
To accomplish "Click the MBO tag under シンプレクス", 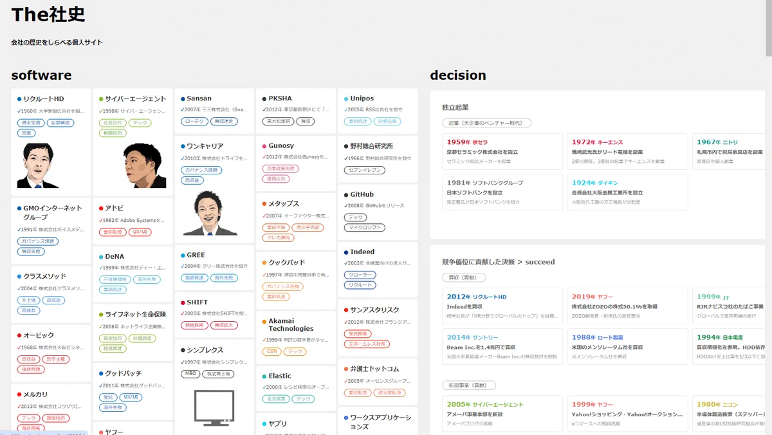I will (190, 374).
